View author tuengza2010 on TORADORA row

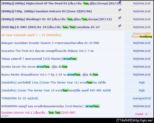click(142, 98)
